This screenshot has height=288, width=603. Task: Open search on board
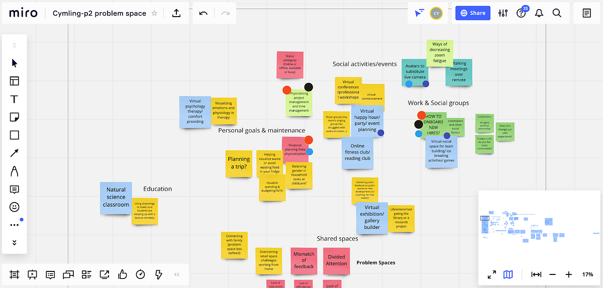point(557,14)
